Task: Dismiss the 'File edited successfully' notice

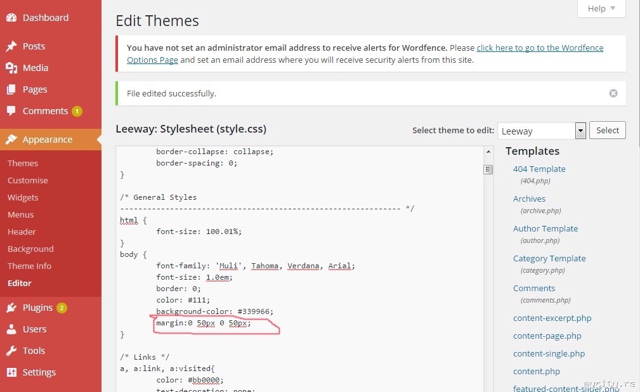Action: click(613, 93)
